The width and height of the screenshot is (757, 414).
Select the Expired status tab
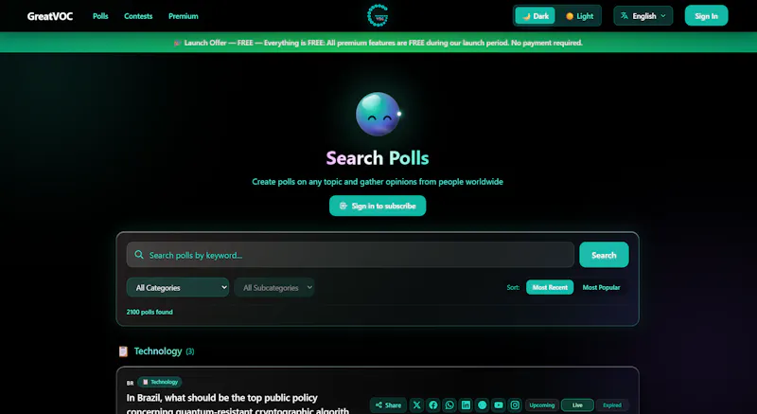(x=611, y=405)
